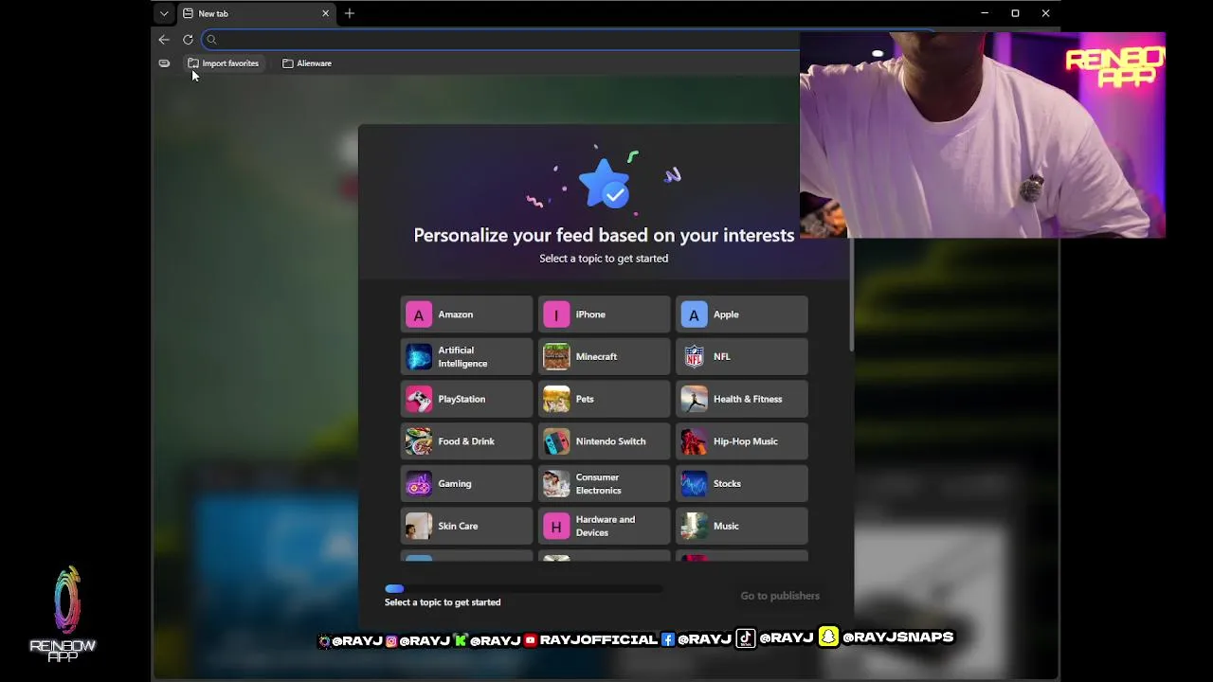Switch to the New tab tab
The image size is (1213, 682).
(x=256, y=13)
